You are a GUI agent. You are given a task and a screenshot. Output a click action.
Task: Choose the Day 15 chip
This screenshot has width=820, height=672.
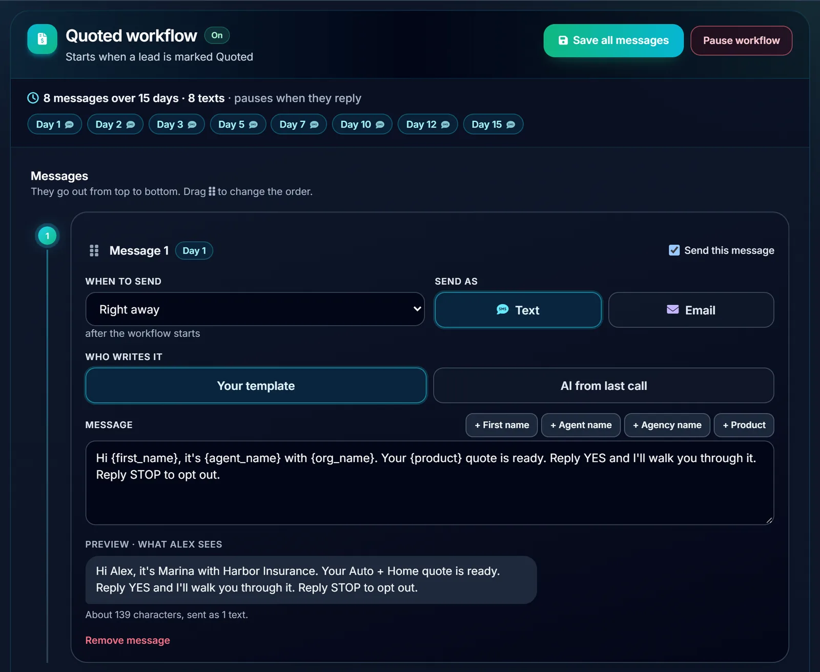pos(493,124)
